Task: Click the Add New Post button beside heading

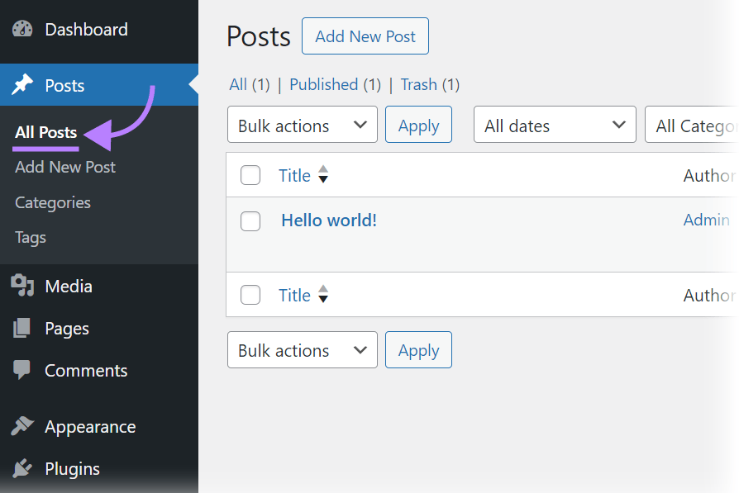Action: click(x=365, y=36)
